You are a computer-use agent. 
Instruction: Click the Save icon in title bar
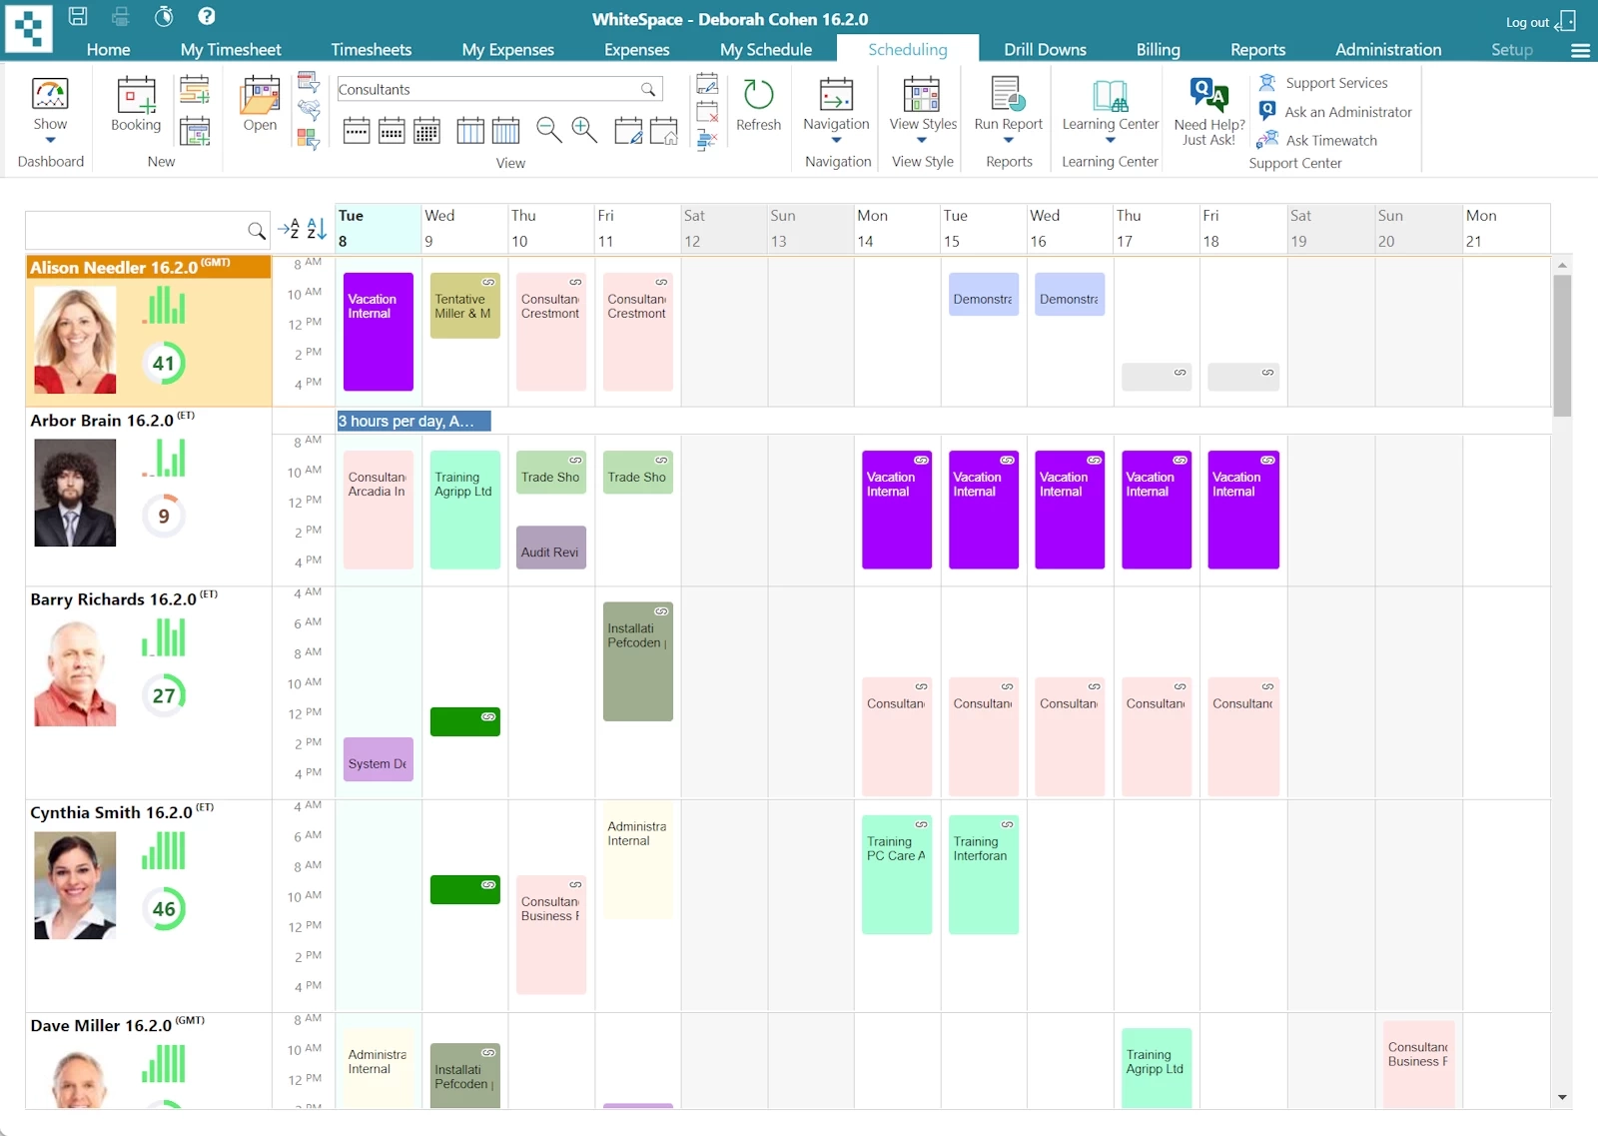(x=78, y=16)
